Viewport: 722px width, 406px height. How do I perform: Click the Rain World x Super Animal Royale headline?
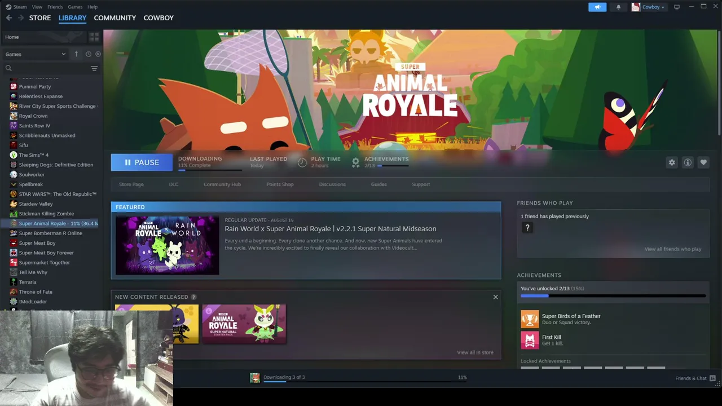pos(331,229)
